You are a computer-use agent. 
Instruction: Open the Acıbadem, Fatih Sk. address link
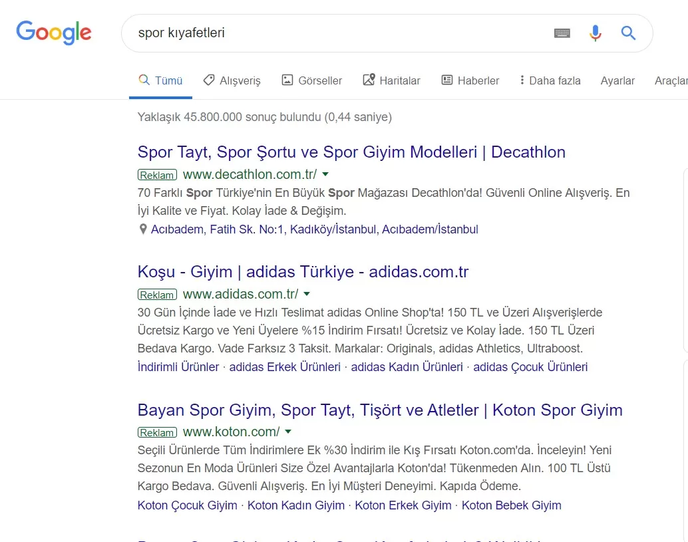(314, 229)
